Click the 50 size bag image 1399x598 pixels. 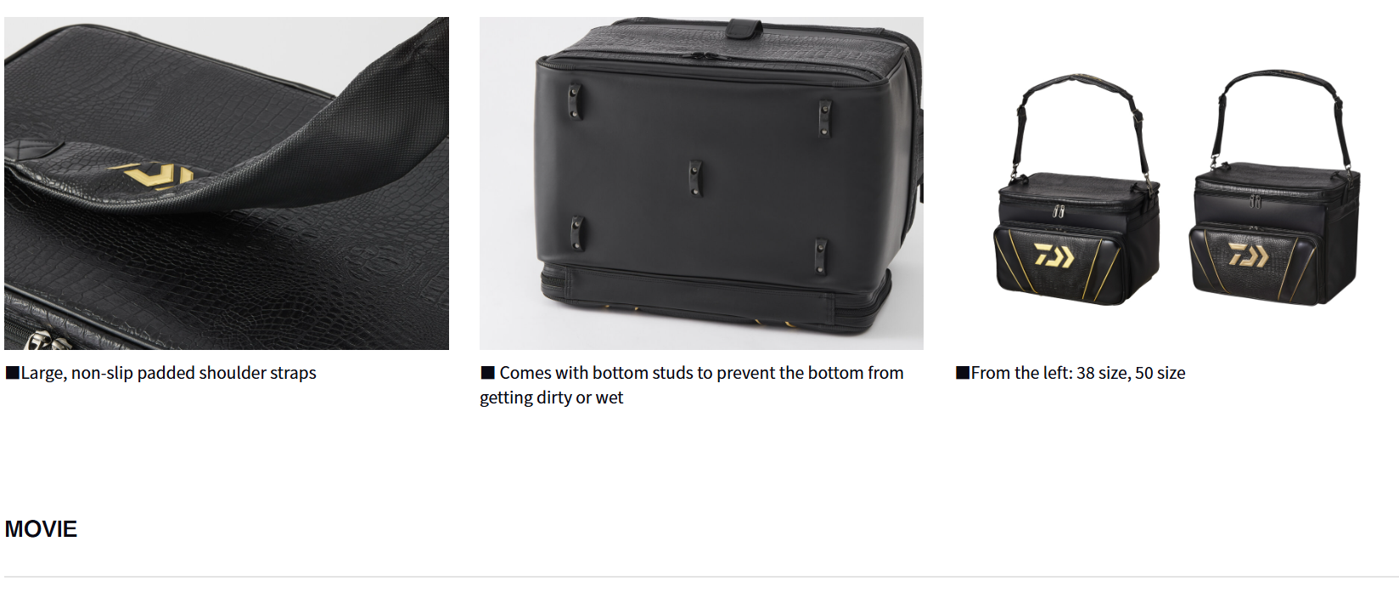pyautogui.click(x=1276, y=188)
